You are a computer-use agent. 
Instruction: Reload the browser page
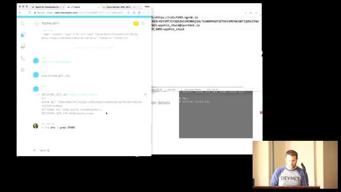click(x=29, y=13)
